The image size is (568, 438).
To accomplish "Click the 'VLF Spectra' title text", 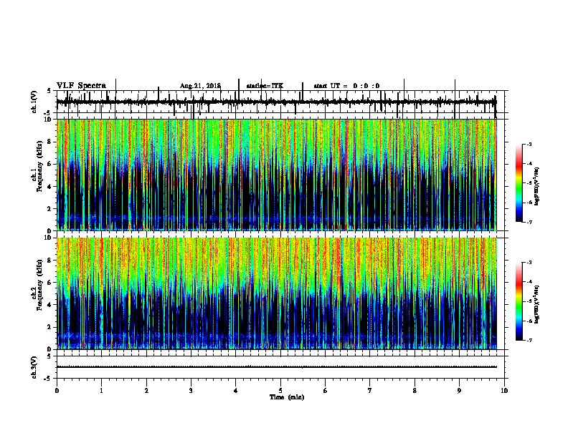I will pos(81,86).
